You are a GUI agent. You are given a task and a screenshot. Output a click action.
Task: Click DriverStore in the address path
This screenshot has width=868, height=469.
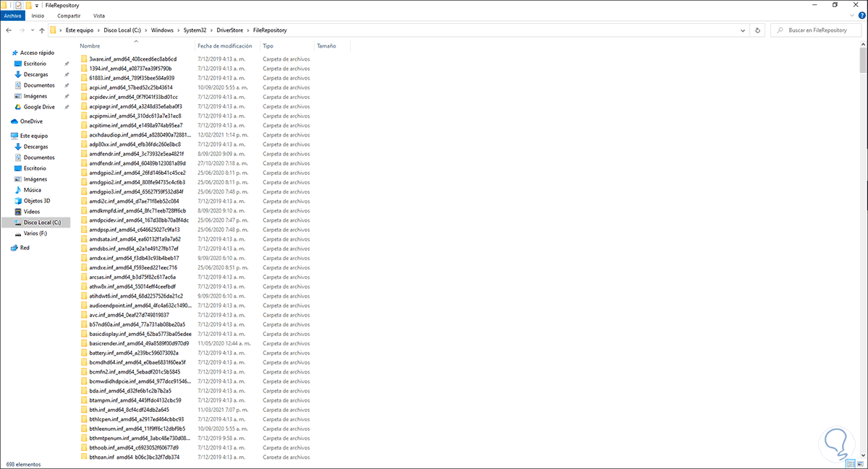[x=230, y=30]
